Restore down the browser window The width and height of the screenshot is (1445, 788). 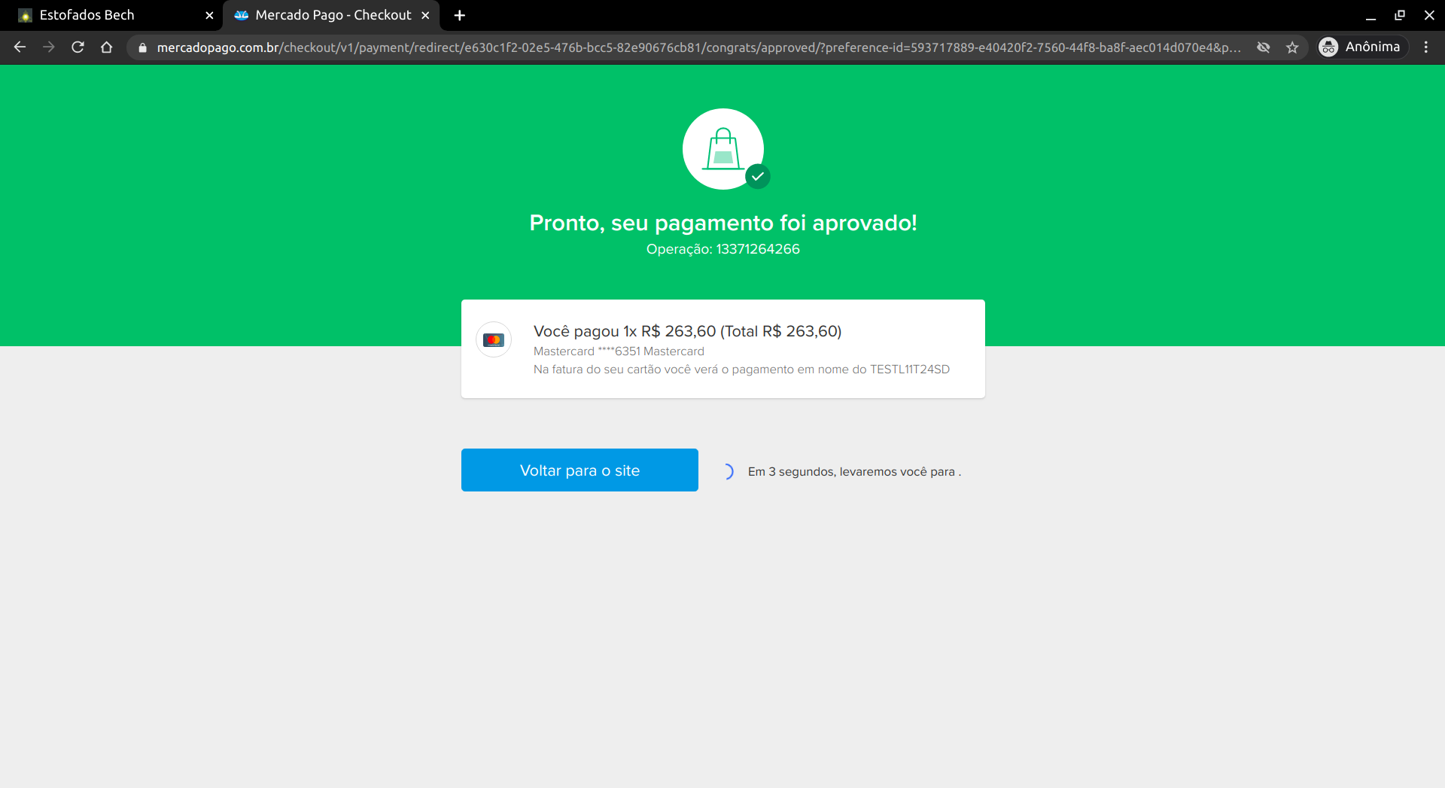coord(1400,15)
